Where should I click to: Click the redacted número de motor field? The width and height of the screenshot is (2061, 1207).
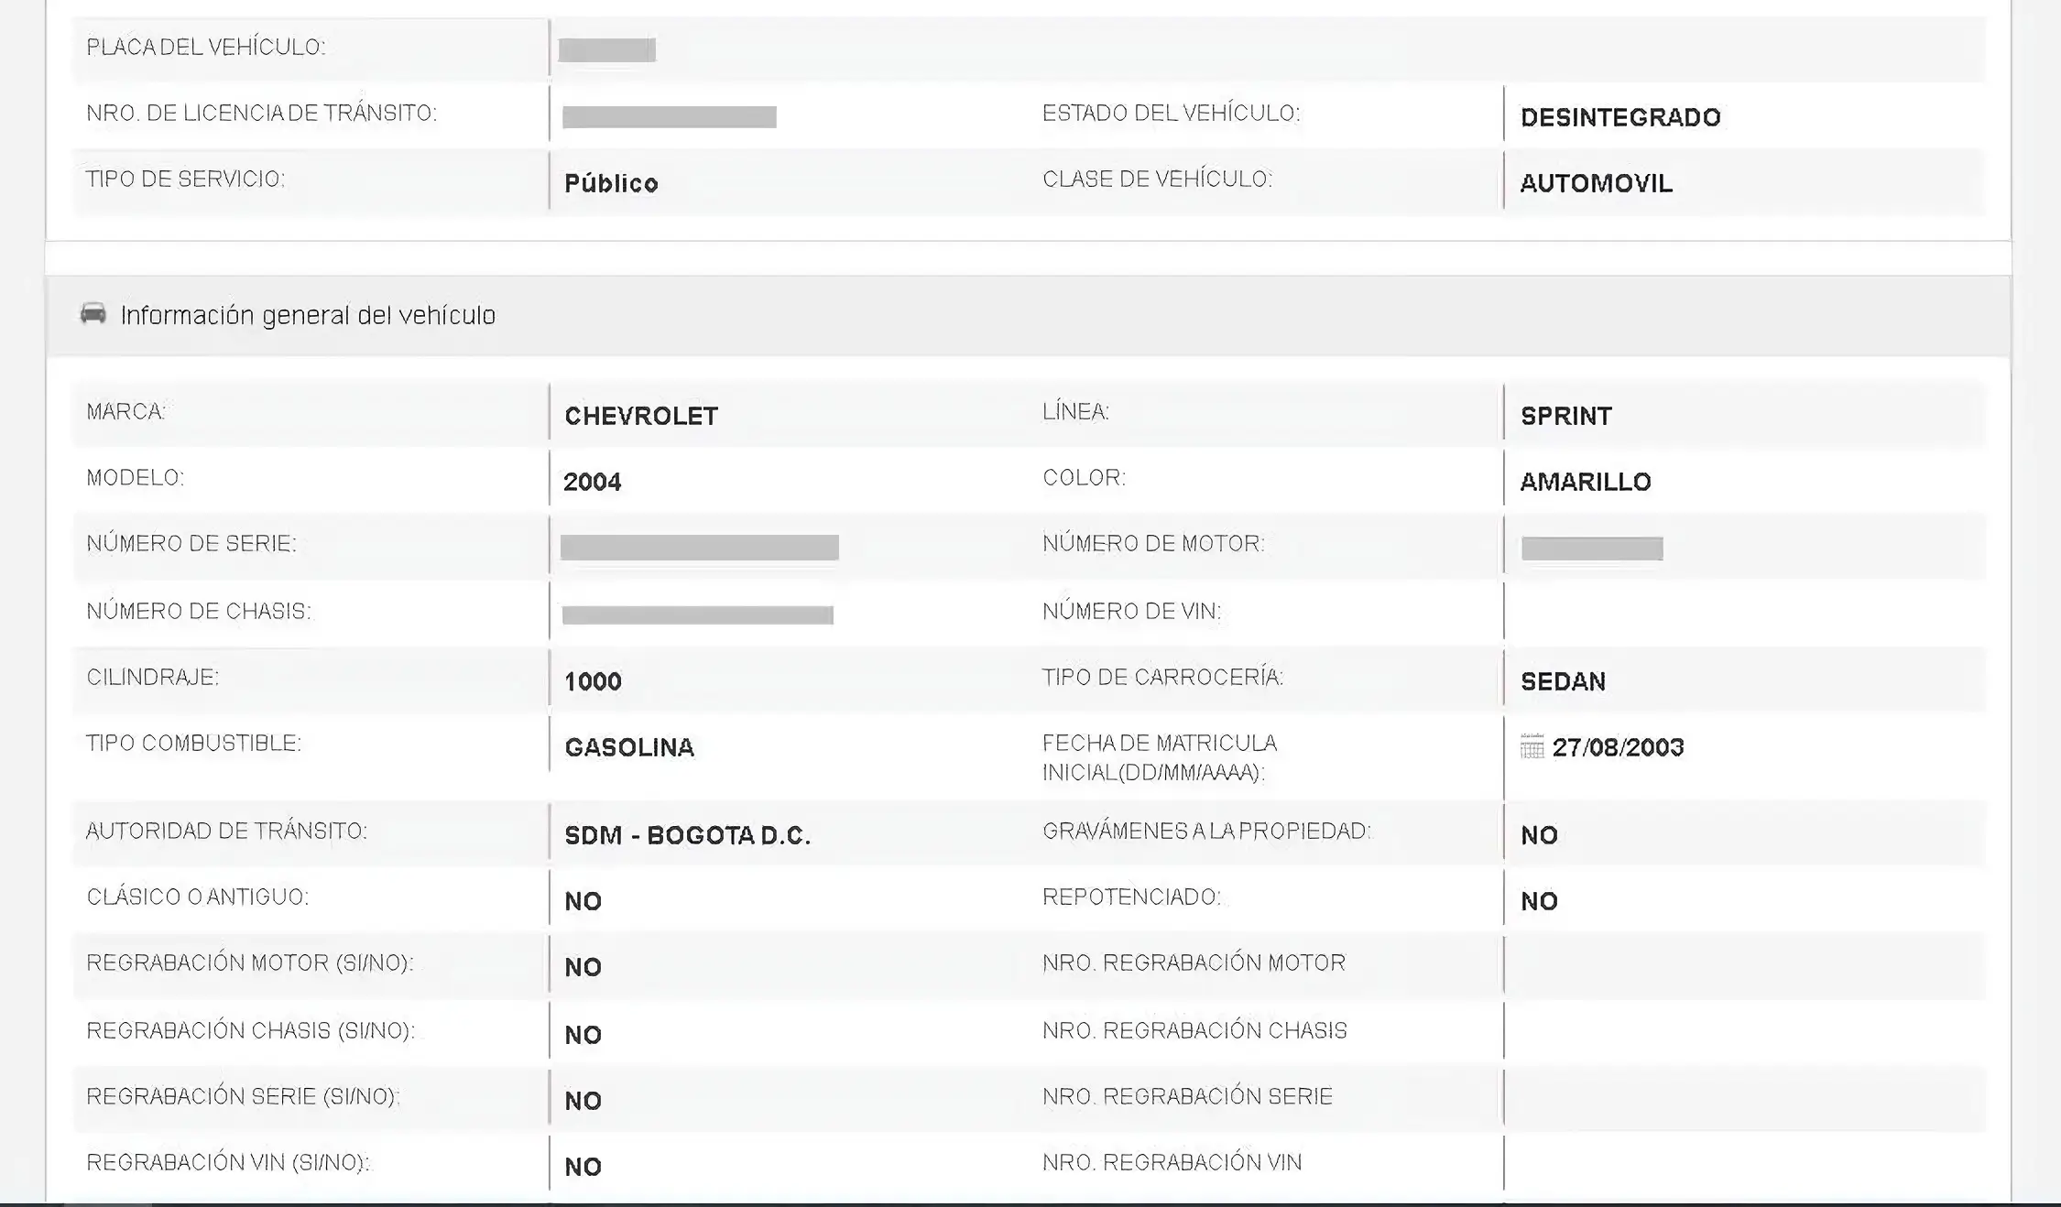[1592, 549]
